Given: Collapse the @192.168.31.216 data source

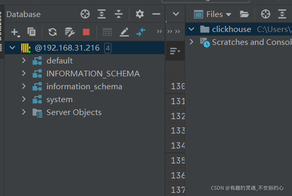Looking at the screenshot, I should tap(12, 47).
